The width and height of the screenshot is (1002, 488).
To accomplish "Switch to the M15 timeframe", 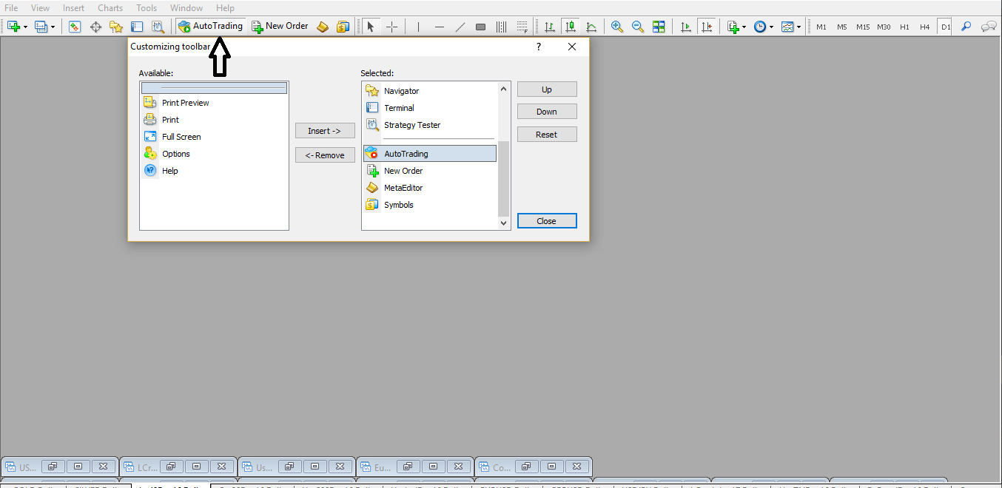I will [x=863, y=27].
